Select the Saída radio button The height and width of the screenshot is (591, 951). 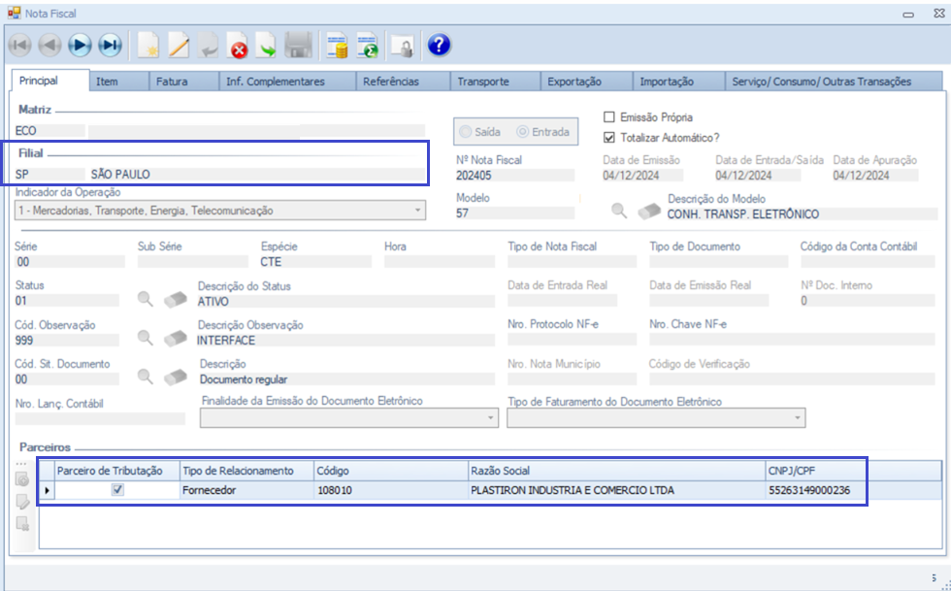point(467,132)
